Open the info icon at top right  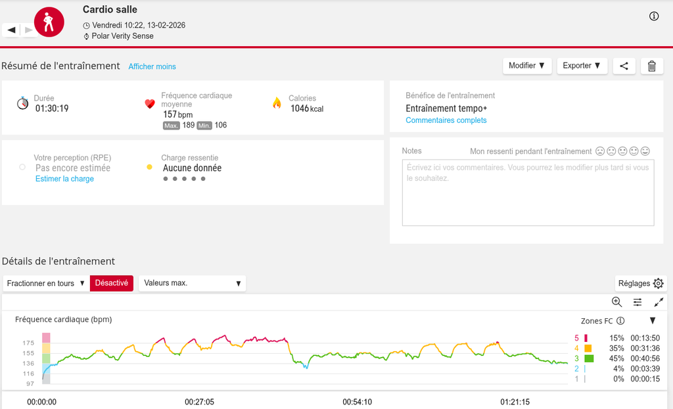(x=654, y=16)
